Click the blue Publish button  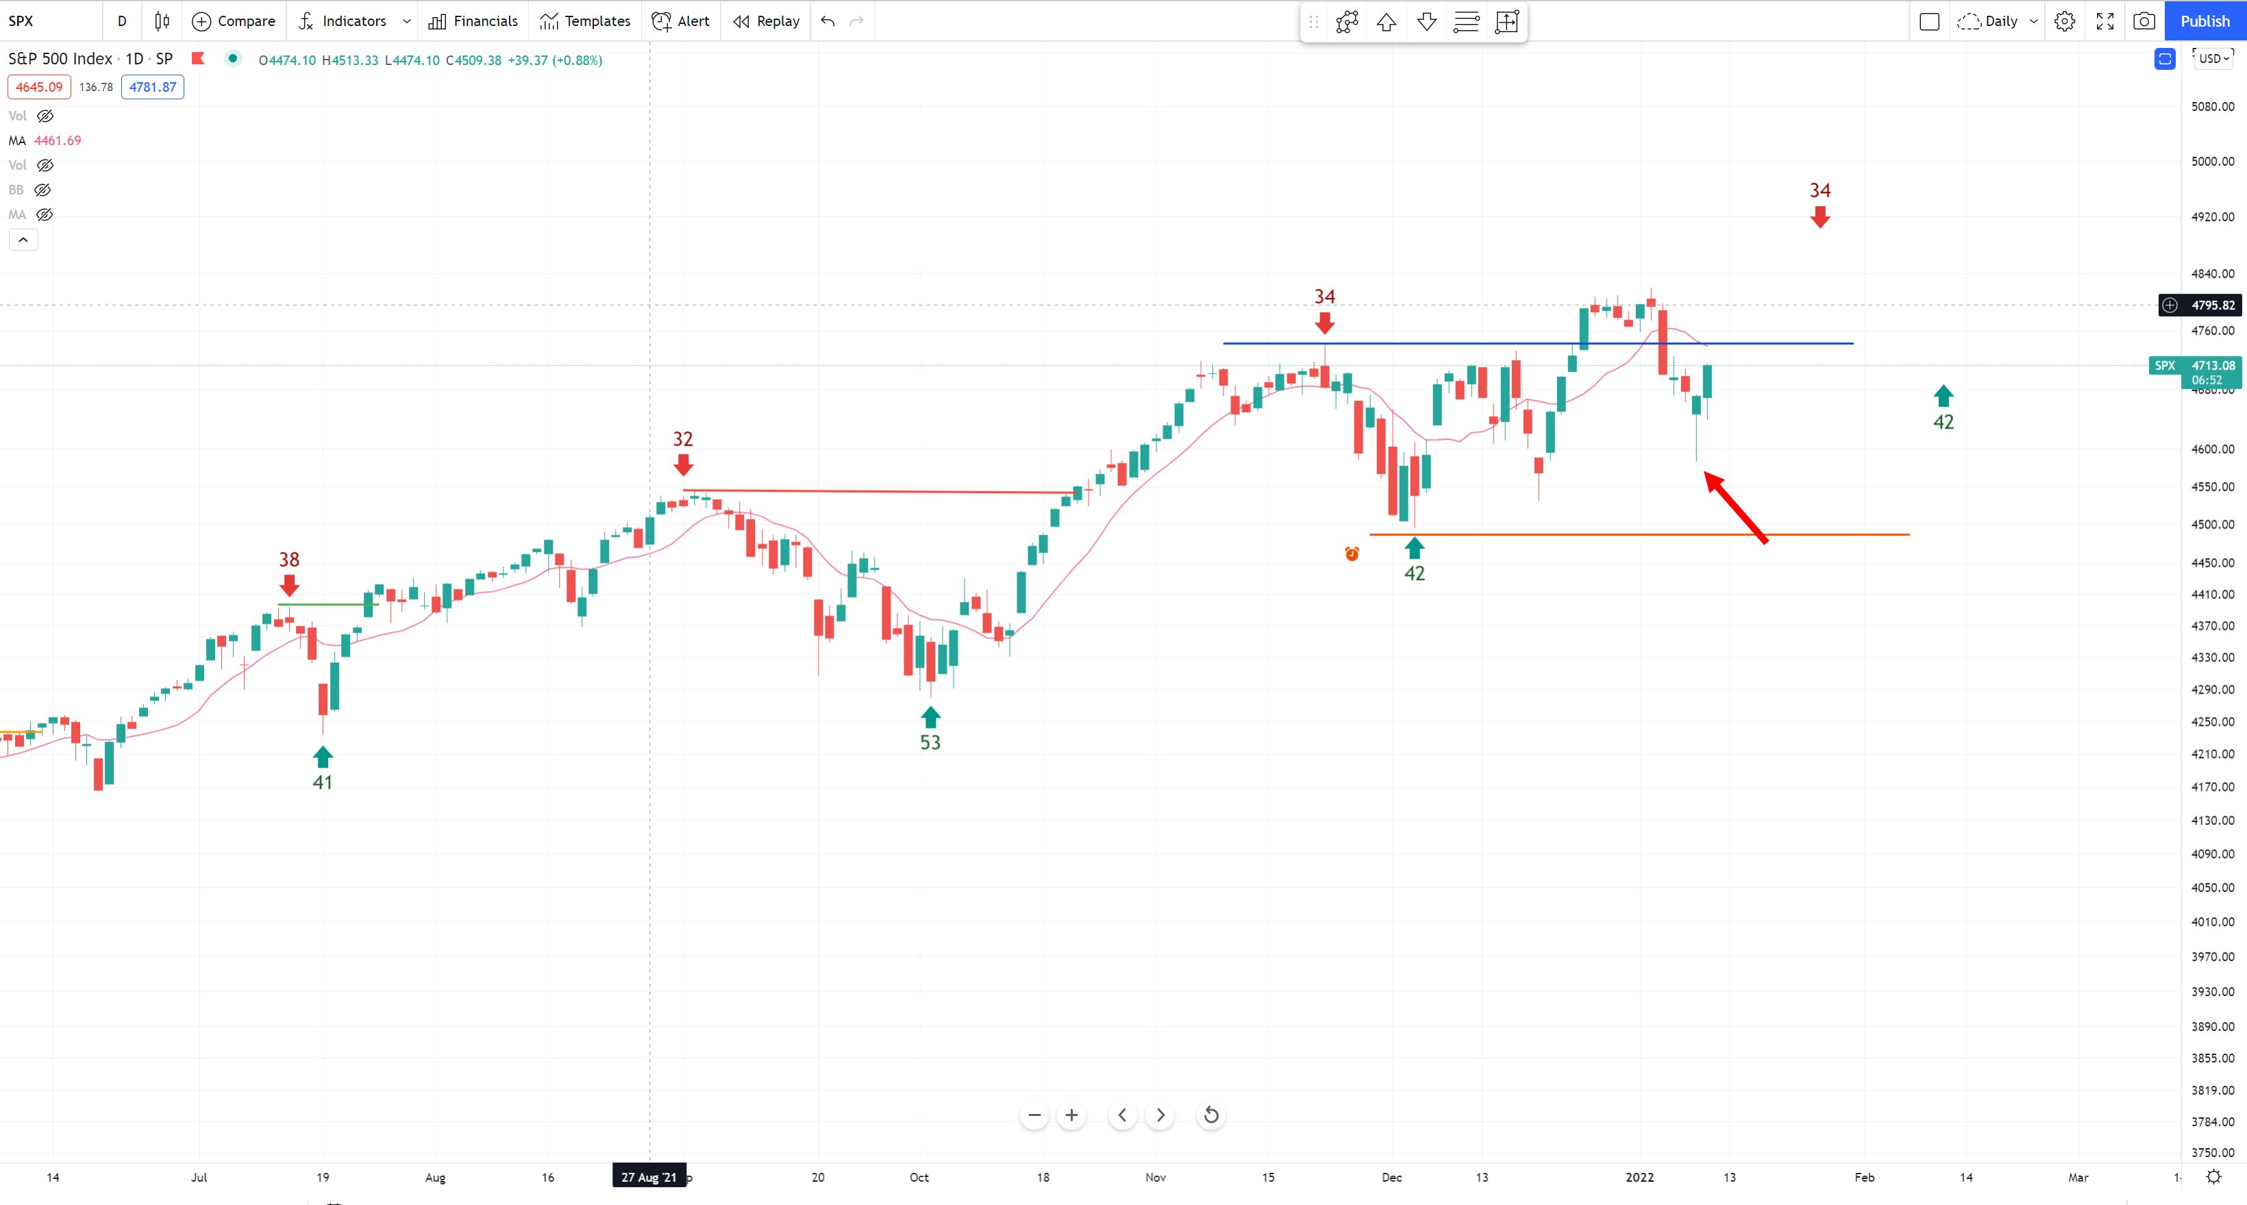tap(2205, 21)
